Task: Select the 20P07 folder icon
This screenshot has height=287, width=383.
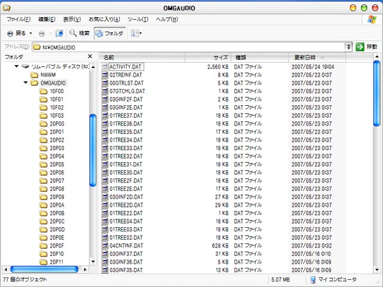Action: click(x=43, y=181)
